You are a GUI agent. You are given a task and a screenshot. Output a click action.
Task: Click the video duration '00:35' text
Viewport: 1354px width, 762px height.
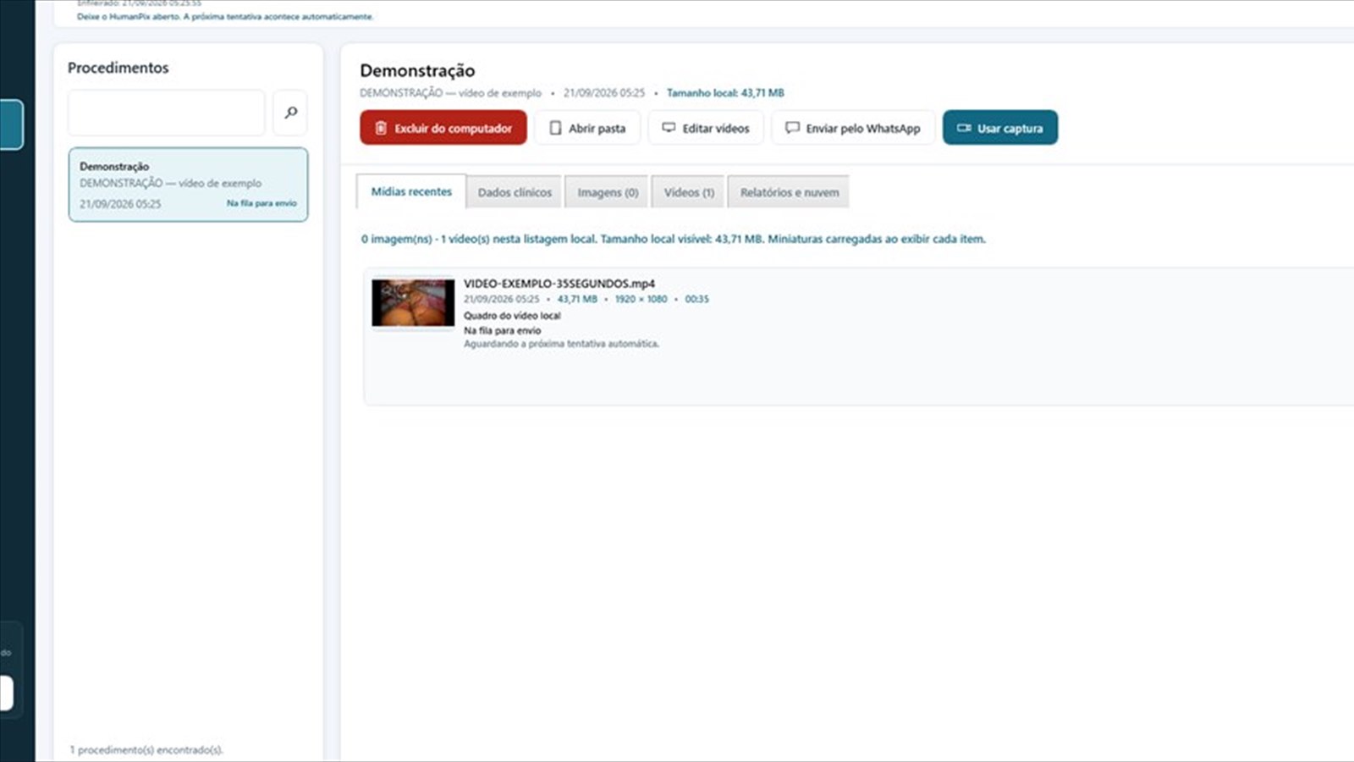click(x=697, y=299)
